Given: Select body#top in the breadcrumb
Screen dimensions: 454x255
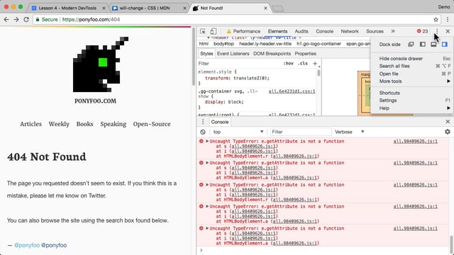Looking at the screenshot, I should tap(223, 44).
